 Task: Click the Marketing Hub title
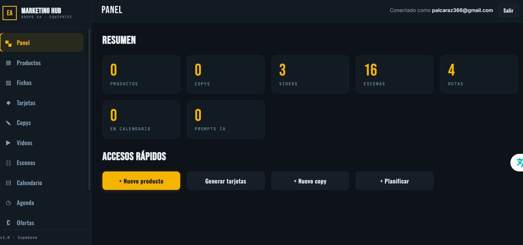point(41,10)
